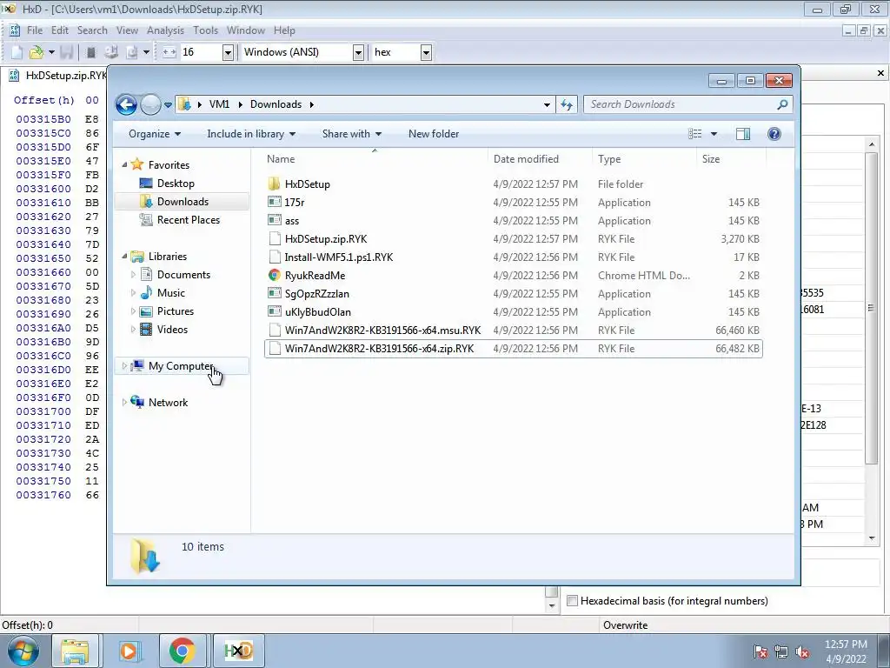890x668 pixels.
Task: Click the Action Center flag tray icon
Action: pyautogui.click(x=760, y=651)
